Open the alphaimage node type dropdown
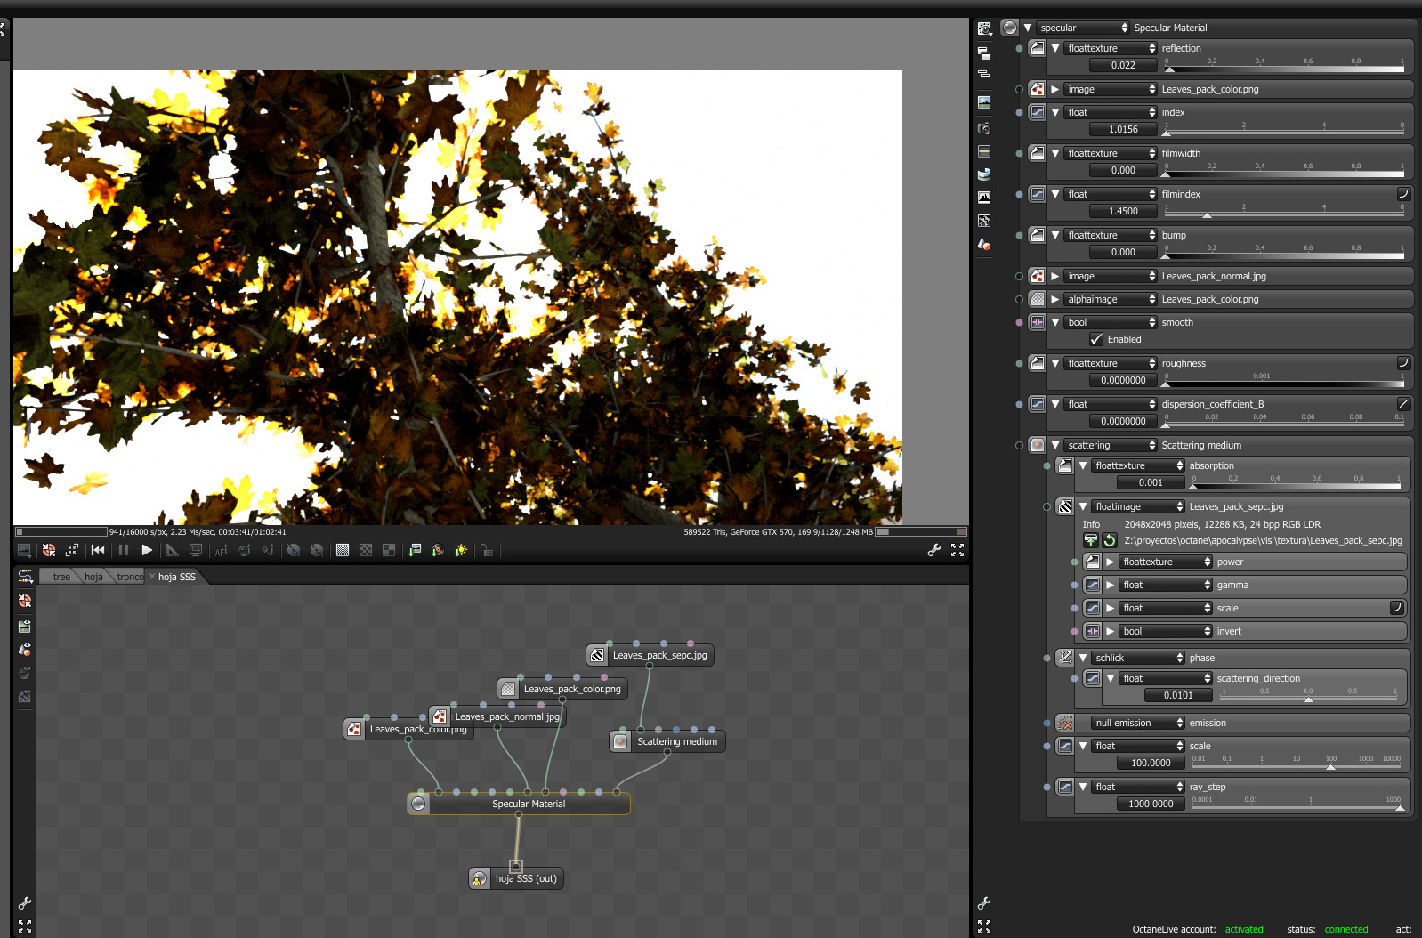 (1111, 299)
